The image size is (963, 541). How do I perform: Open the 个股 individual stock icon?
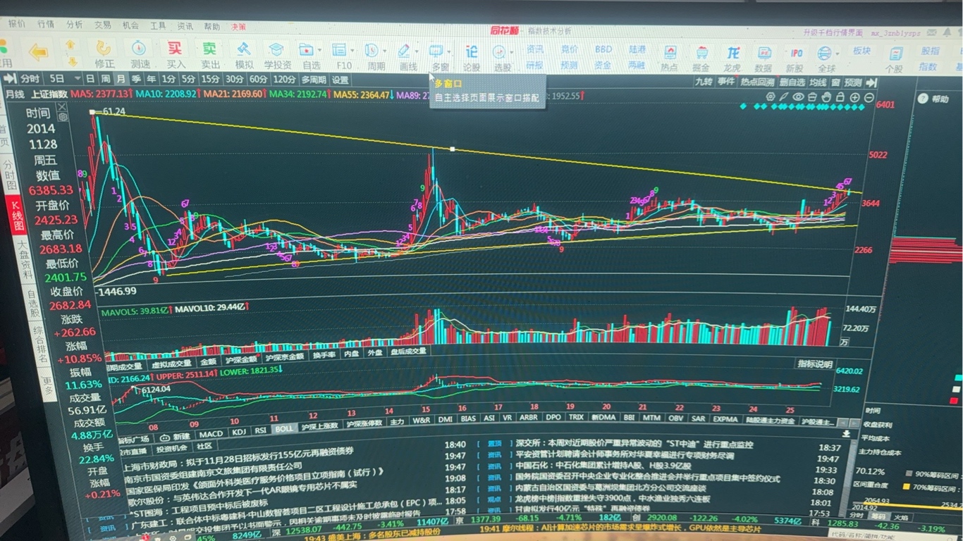pyautogui.click(x=895, y=54)
